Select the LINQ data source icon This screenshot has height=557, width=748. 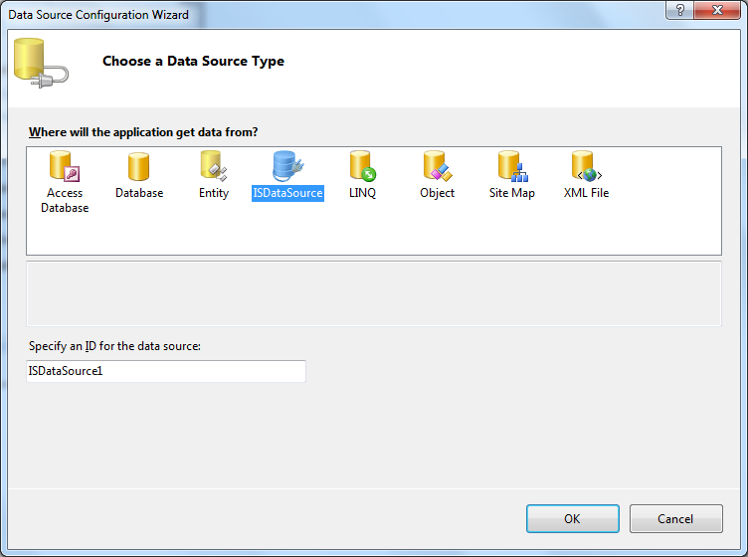(362, 166)
